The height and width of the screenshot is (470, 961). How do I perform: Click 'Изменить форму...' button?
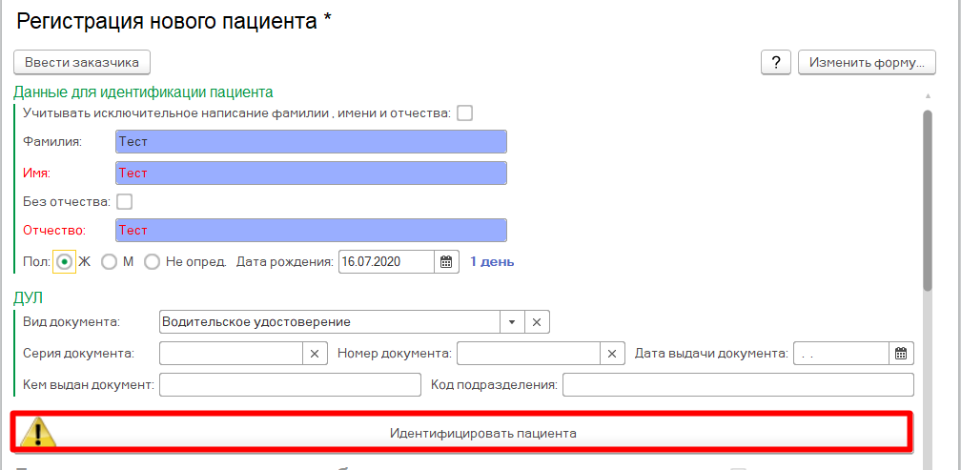(x=866, y=63)
